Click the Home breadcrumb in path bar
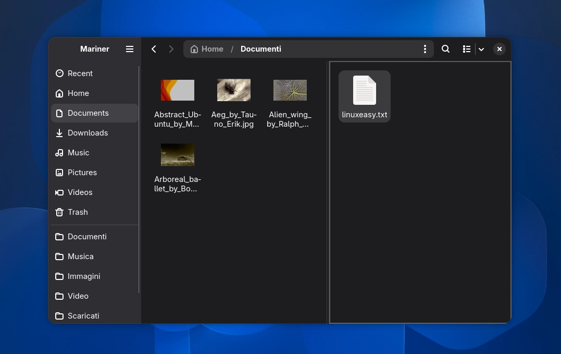 coord(207,49)
